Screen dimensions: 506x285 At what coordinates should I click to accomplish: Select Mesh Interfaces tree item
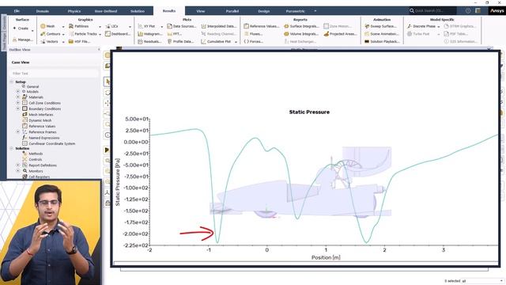[x=40, y=114]
